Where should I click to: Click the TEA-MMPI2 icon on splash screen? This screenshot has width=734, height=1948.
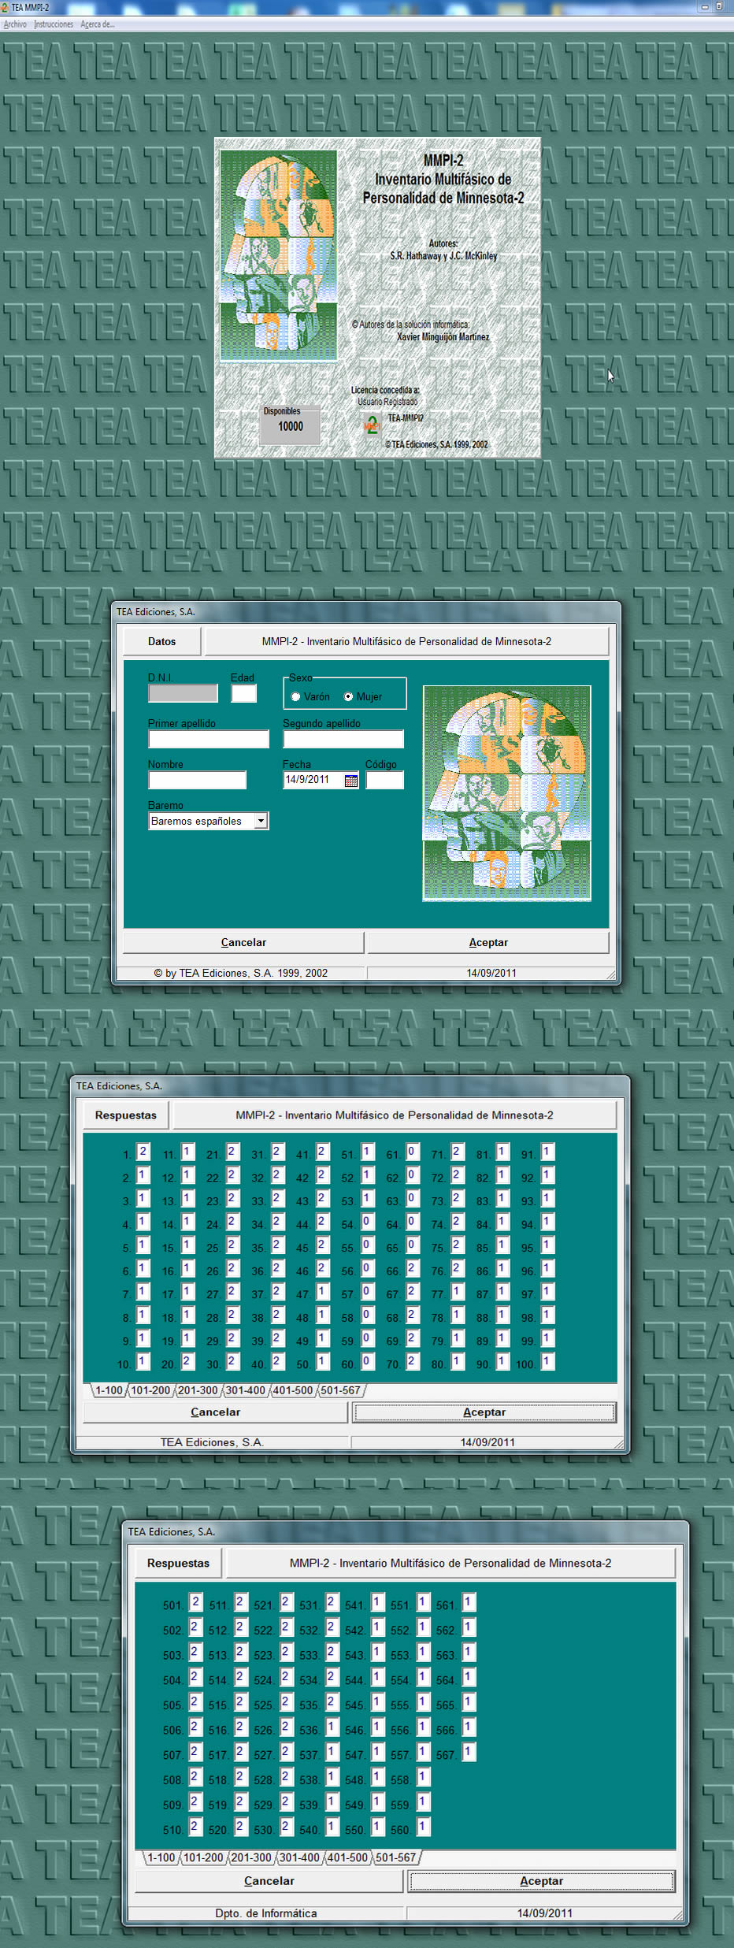click(x=372, y=425)
